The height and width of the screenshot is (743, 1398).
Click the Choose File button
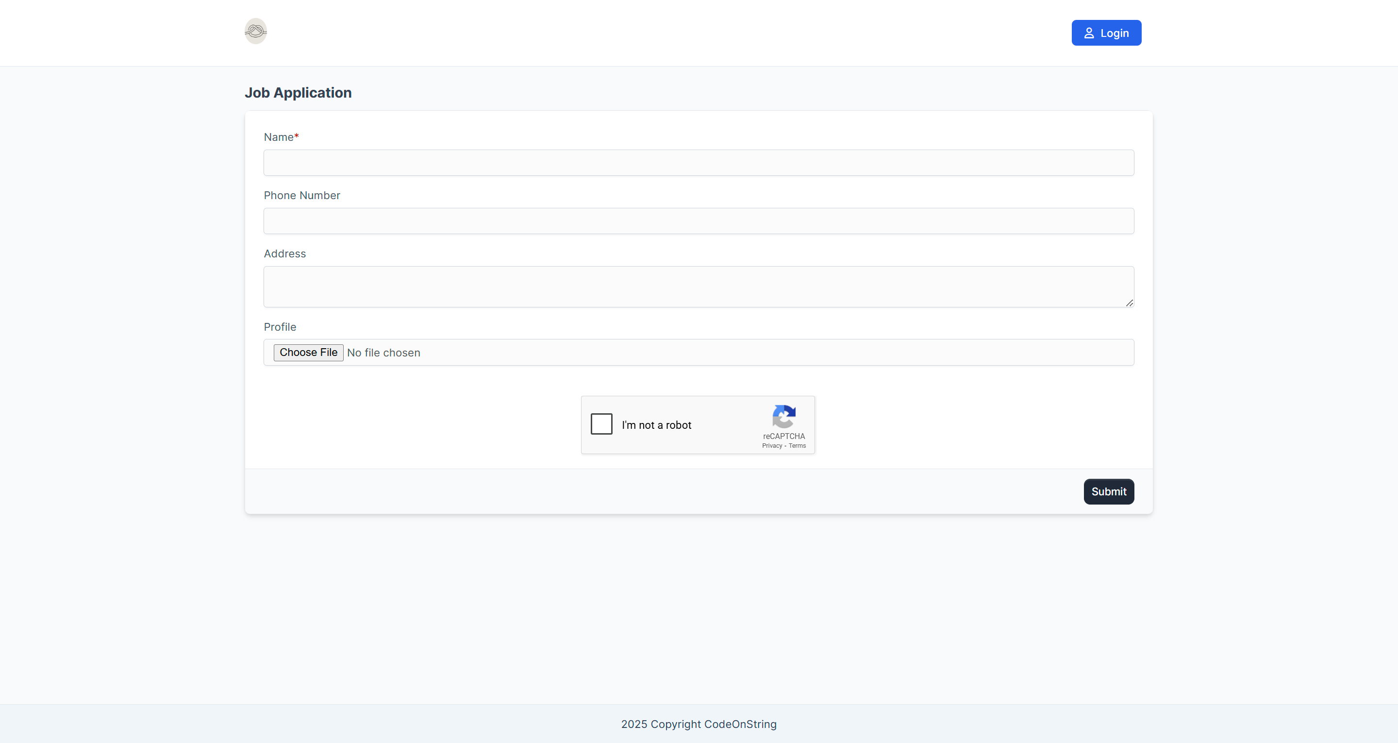(x=308, y=353)
